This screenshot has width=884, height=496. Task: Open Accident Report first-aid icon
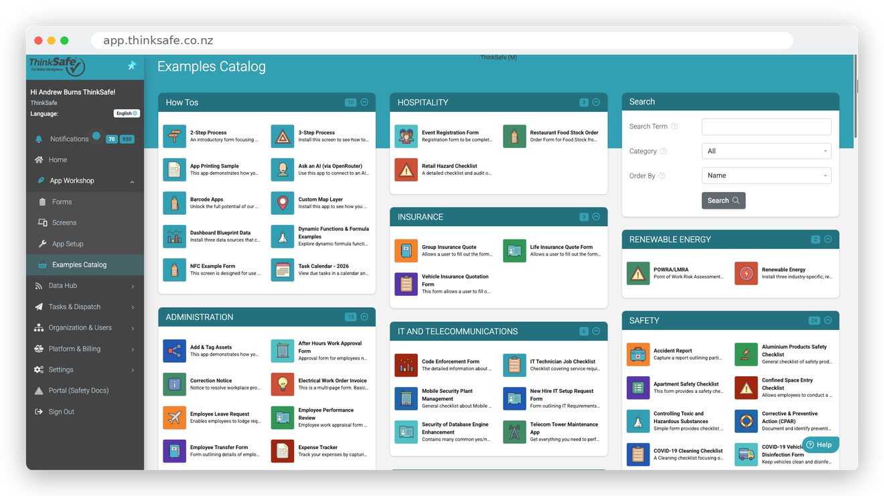[x=638, y=355]
